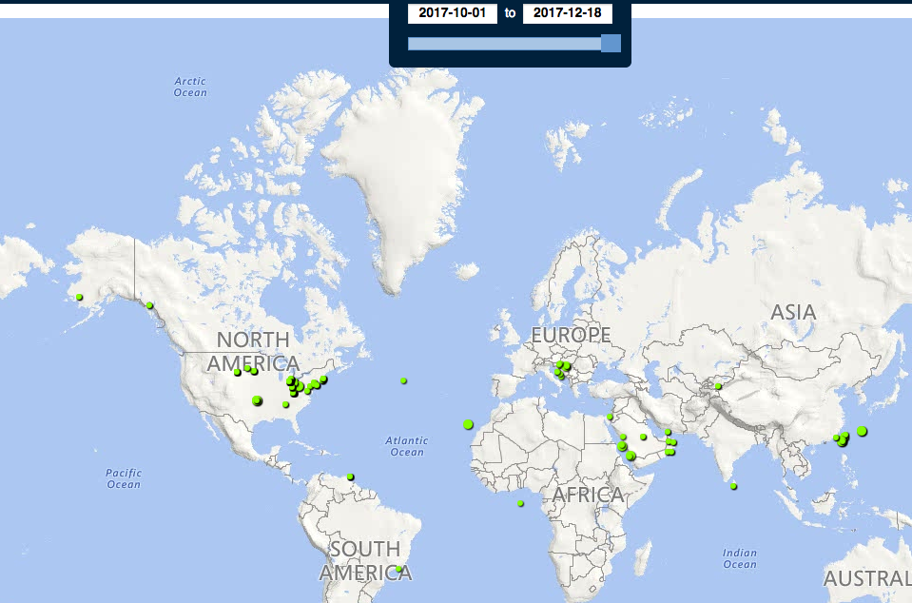Click the left end of the date slider track
The image size is (912, 603).
(411, 43)
